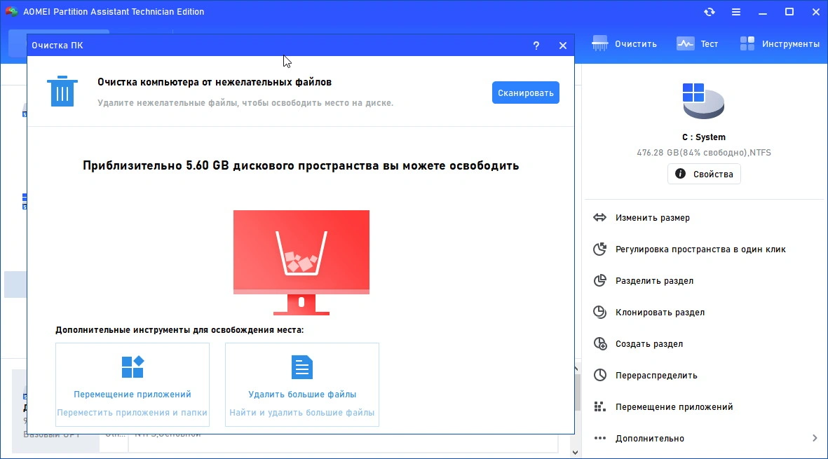The width and height of the screenshot is (828, 459).
Task: Click the Изменить размер arrows icon
Action: click(x=600, y=217)
